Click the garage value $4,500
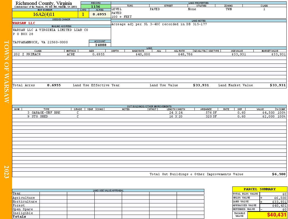 [x=268, y=113]
